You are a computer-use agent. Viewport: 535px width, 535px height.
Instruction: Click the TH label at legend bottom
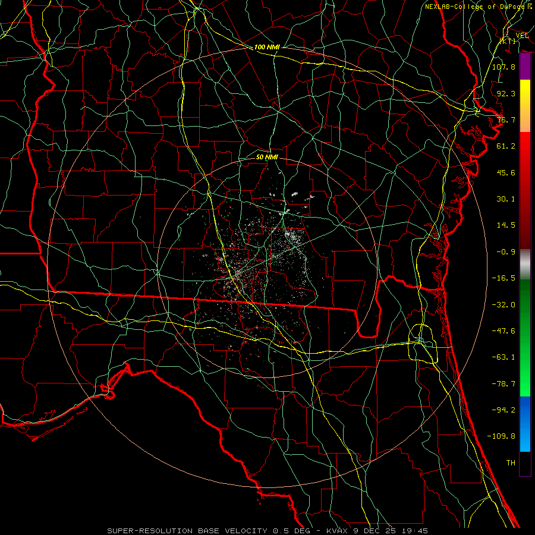[x=511, y=463]
